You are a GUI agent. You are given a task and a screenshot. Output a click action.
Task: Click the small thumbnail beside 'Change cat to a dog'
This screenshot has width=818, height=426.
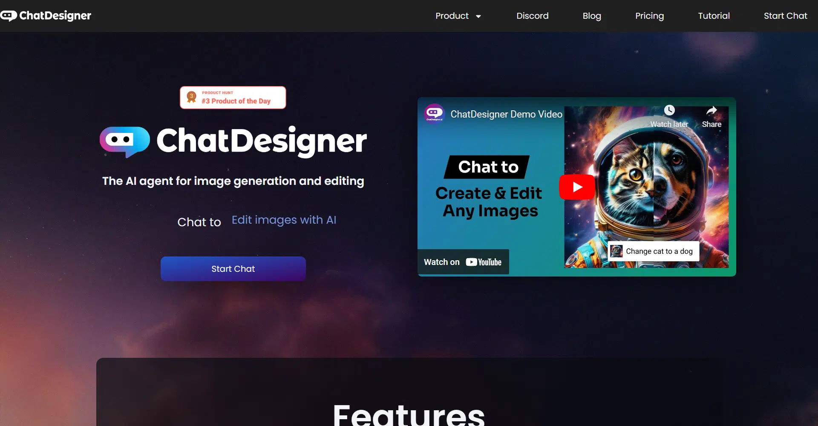tap(616, 251)
